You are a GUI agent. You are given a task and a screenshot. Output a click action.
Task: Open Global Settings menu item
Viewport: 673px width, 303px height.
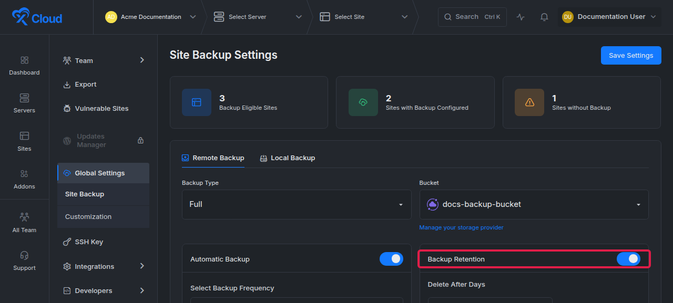pyautogui.click(x=103, y=173)
